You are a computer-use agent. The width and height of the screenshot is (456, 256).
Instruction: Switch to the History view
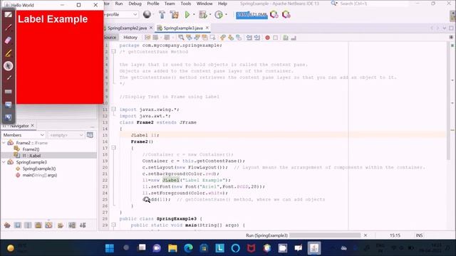(130, 38)
